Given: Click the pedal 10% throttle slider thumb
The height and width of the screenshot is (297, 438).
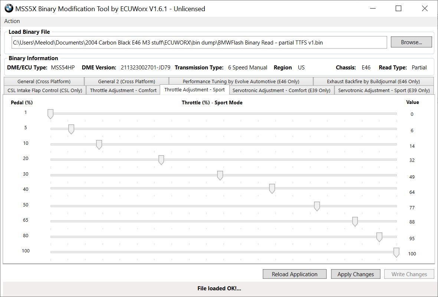Looking at the screenshot, I should 99,144.
